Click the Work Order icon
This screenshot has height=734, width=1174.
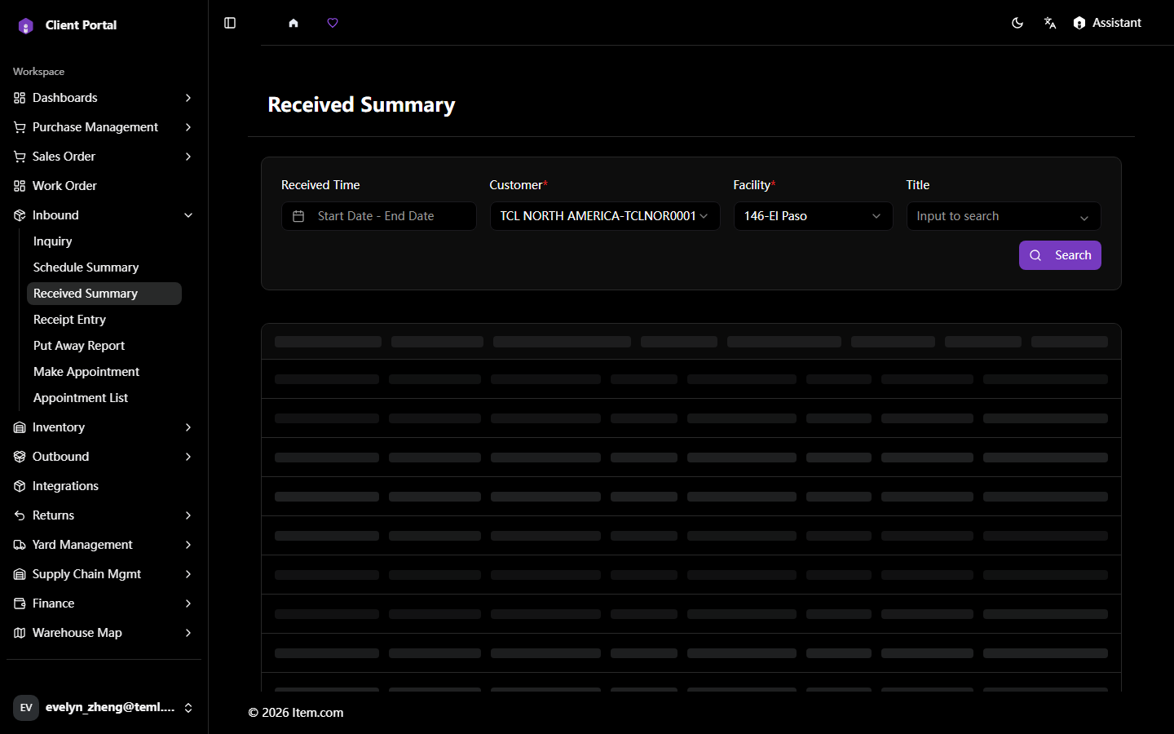(x=20, y=186)
